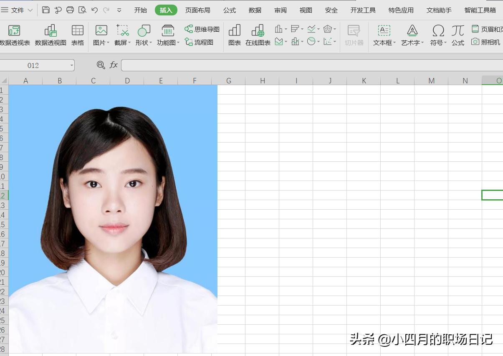Insert a 流程图 flowchart
Image resolution: width=503 pixels, height=356 pixels.
(201, 42)
